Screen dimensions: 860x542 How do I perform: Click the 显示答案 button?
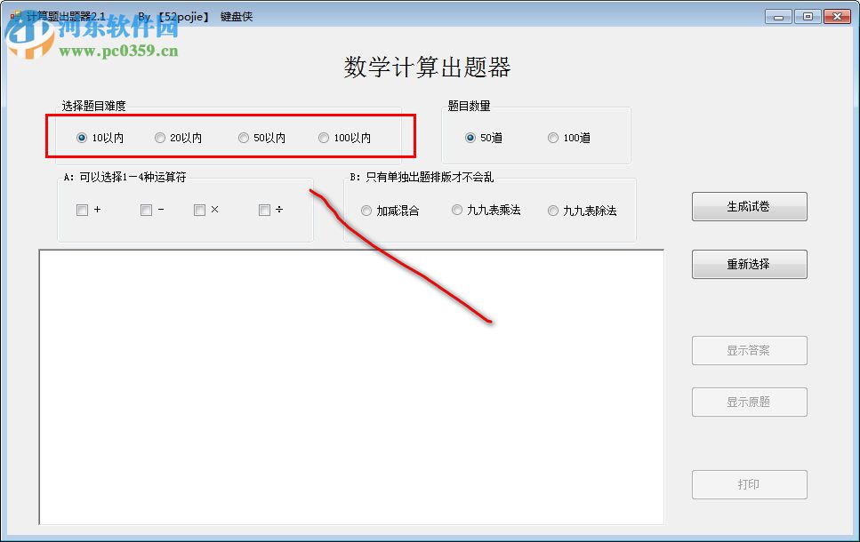(x=749, y=350)
